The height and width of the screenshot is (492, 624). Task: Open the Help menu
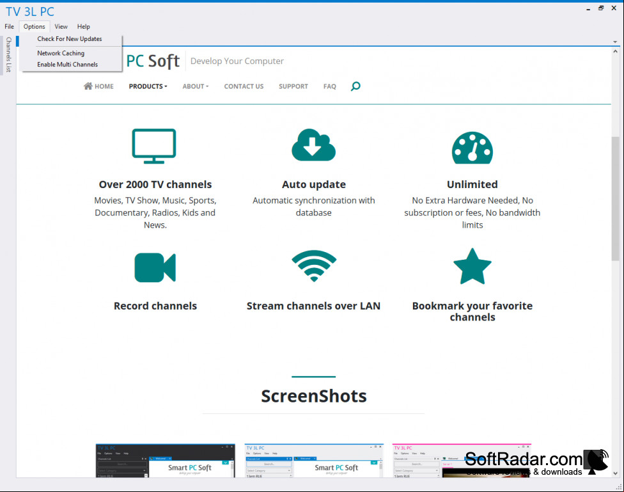84,27
